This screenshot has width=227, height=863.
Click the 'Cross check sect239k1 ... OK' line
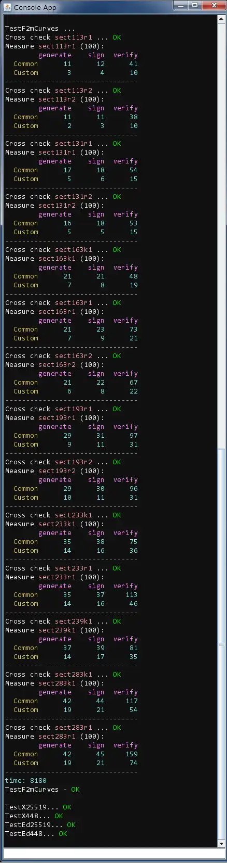click(63, 621)
